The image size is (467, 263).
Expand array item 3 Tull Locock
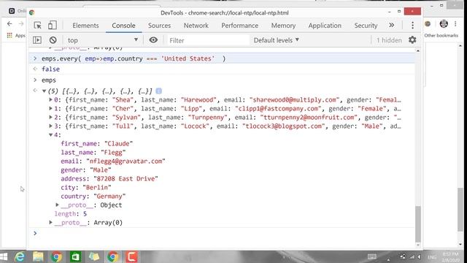50,126
